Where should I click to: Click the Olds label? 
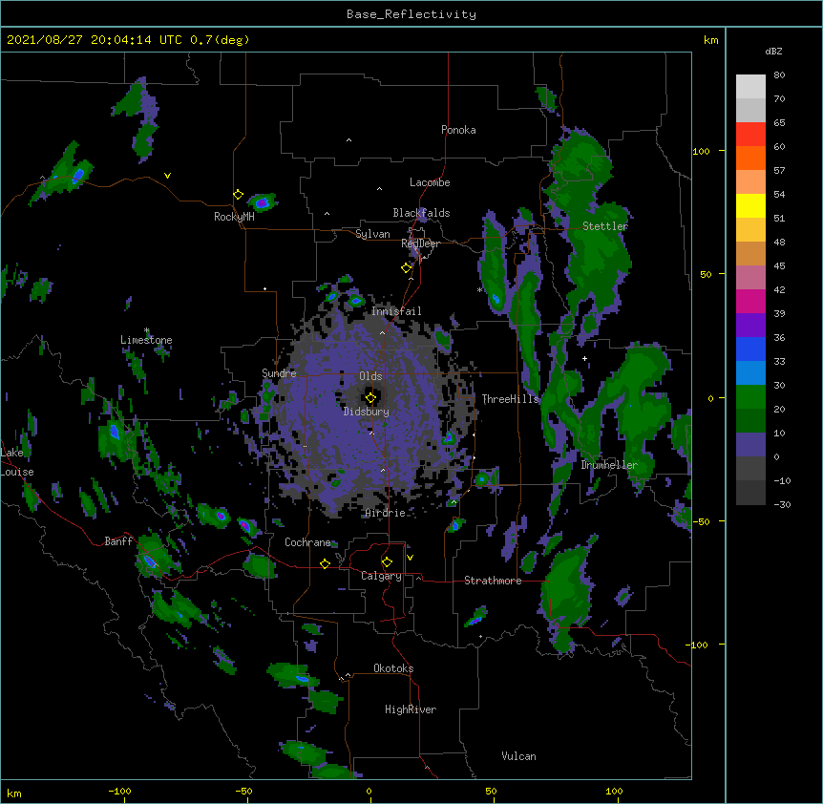pyautogui.click(x=370, y=376)
